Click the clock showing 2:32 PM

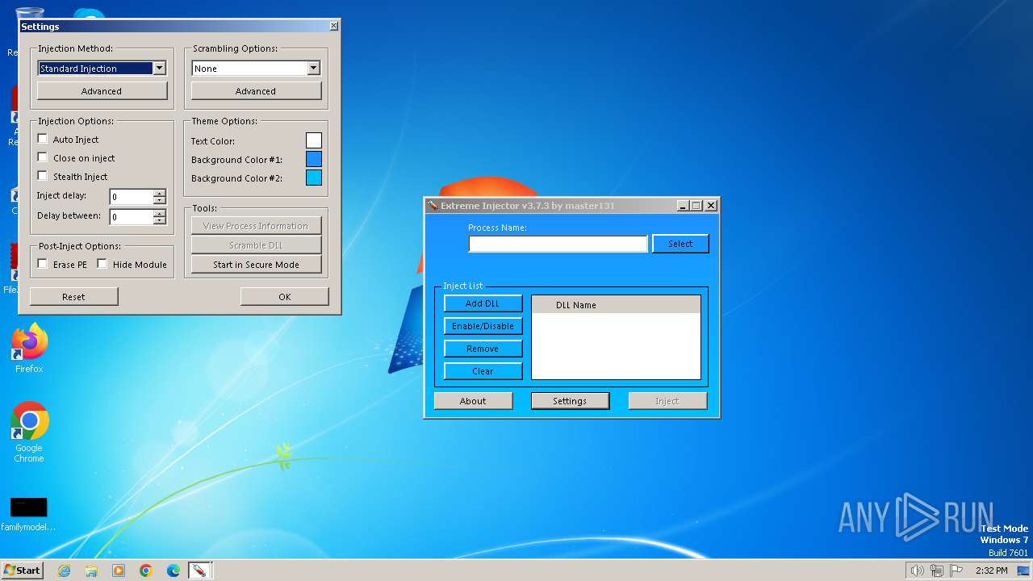pyautogui.click(x=991, y=571)
